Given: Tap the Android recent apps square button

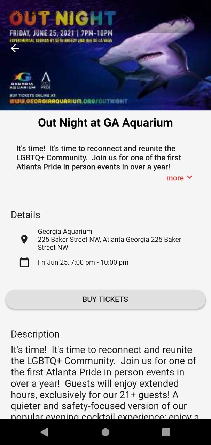Looking at the screenshot, I should (x=166, y=432).
